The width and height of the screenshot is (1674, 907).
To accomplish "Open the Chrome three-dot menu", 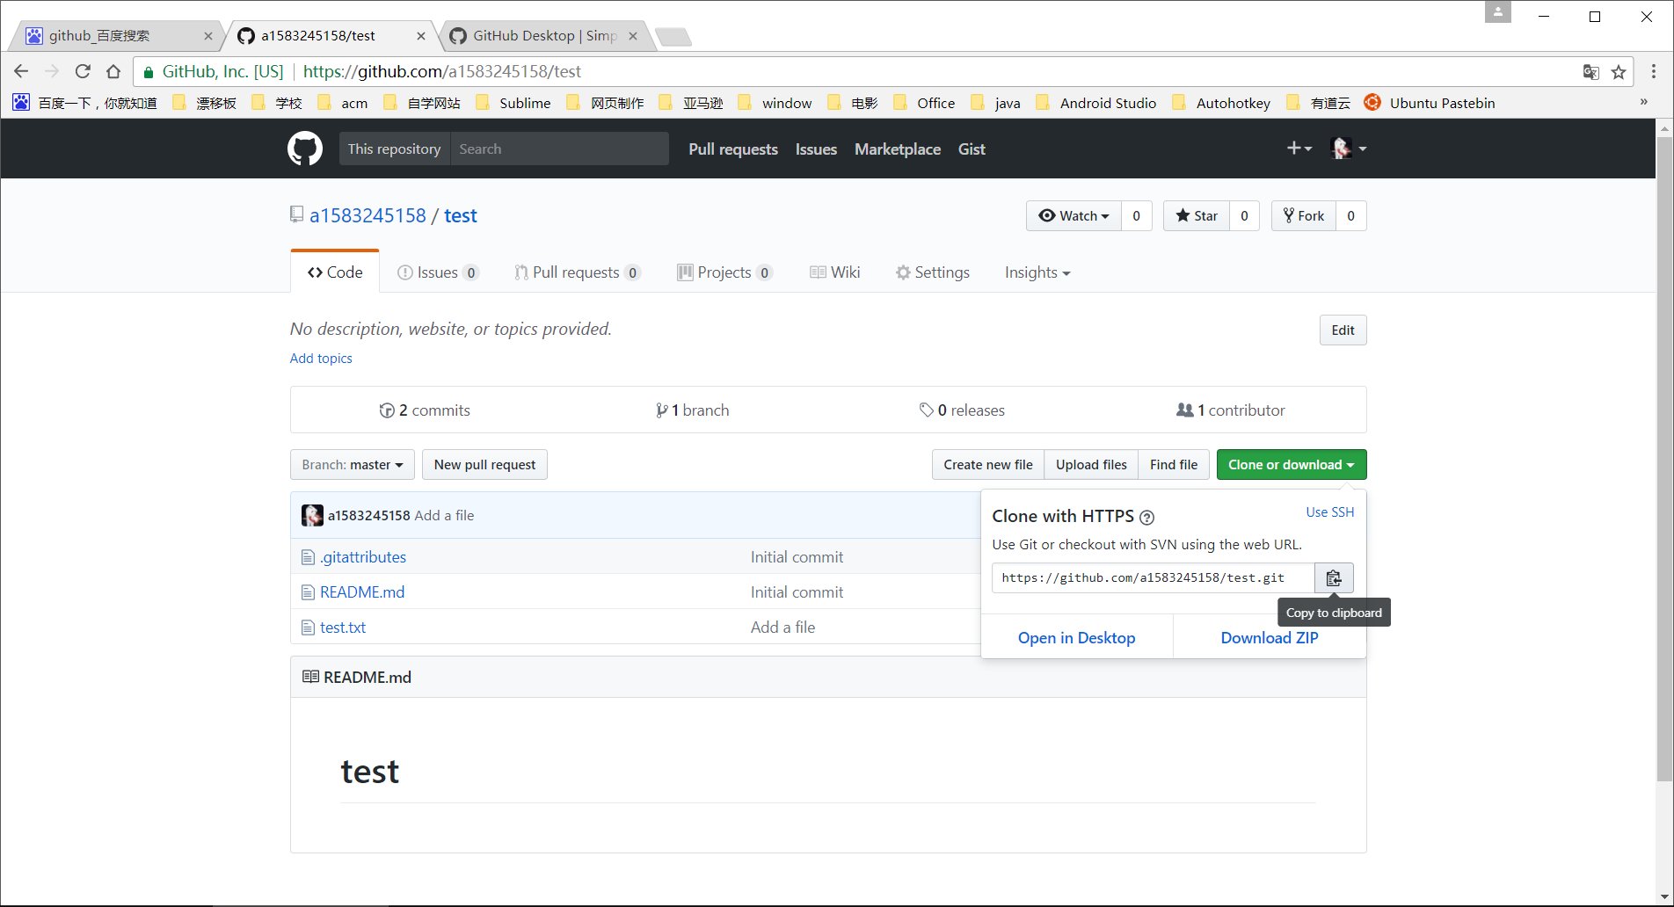I will point(1654,71).
